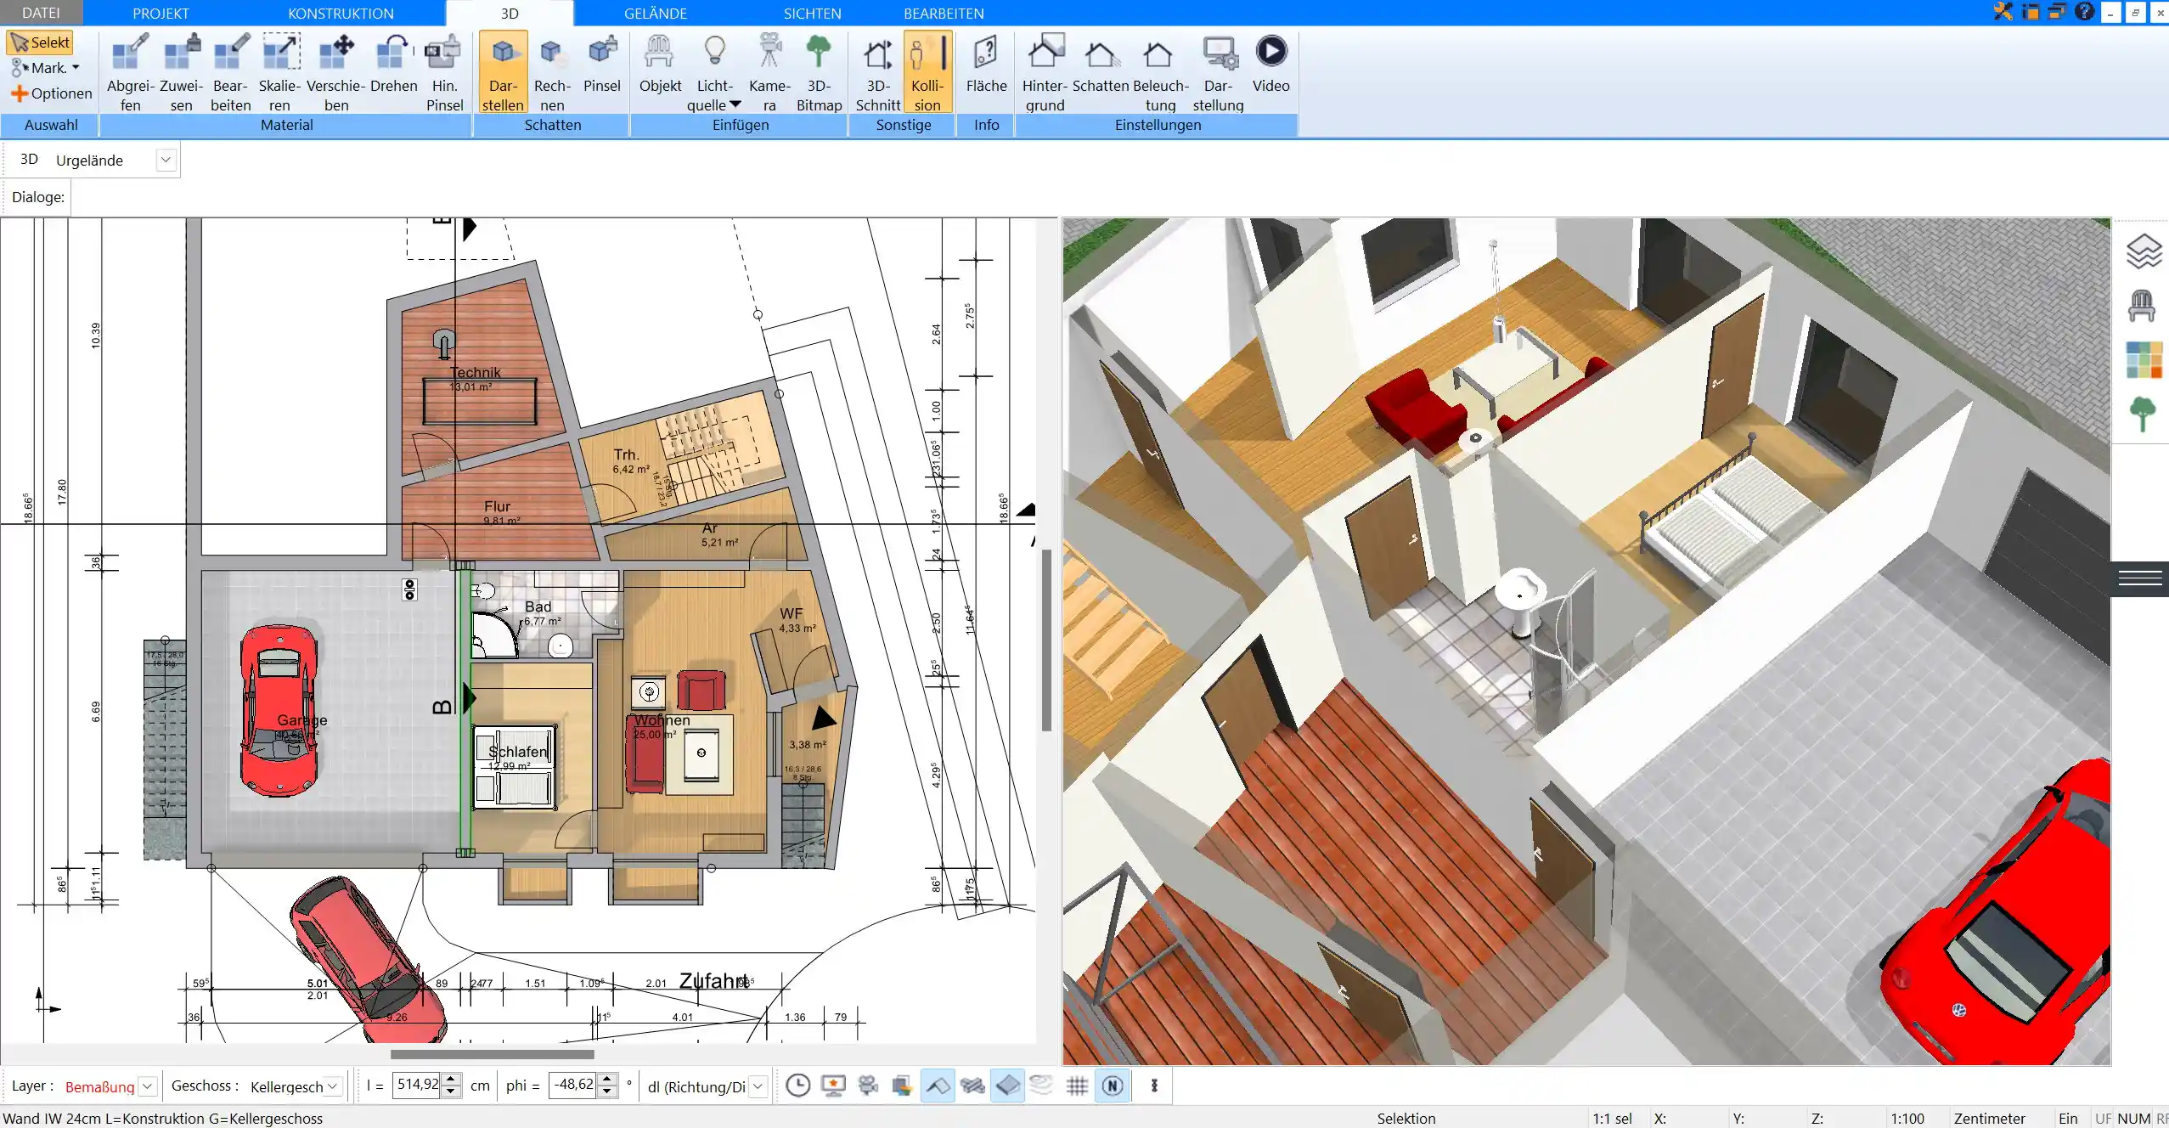Open the dl (Richtung/Di dropdown

click(x=758, y=1086)
